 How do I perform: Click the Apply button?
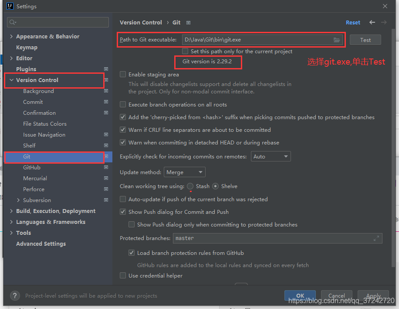coord(373,295)
